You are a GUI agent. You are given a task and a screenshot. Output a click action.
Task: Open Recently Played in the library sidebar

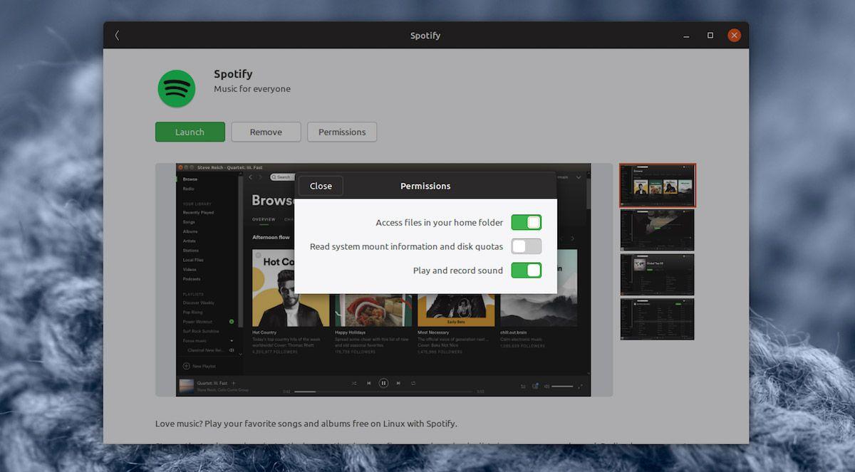[198, 212]
